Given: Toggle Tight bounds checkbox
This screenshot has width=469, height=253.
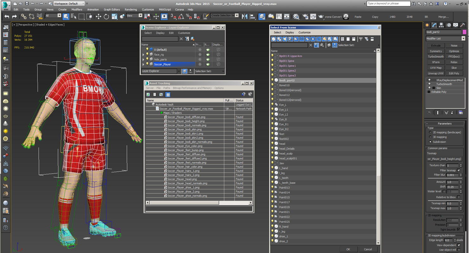Looking at the screenshot, I should (x=459, y=230).
